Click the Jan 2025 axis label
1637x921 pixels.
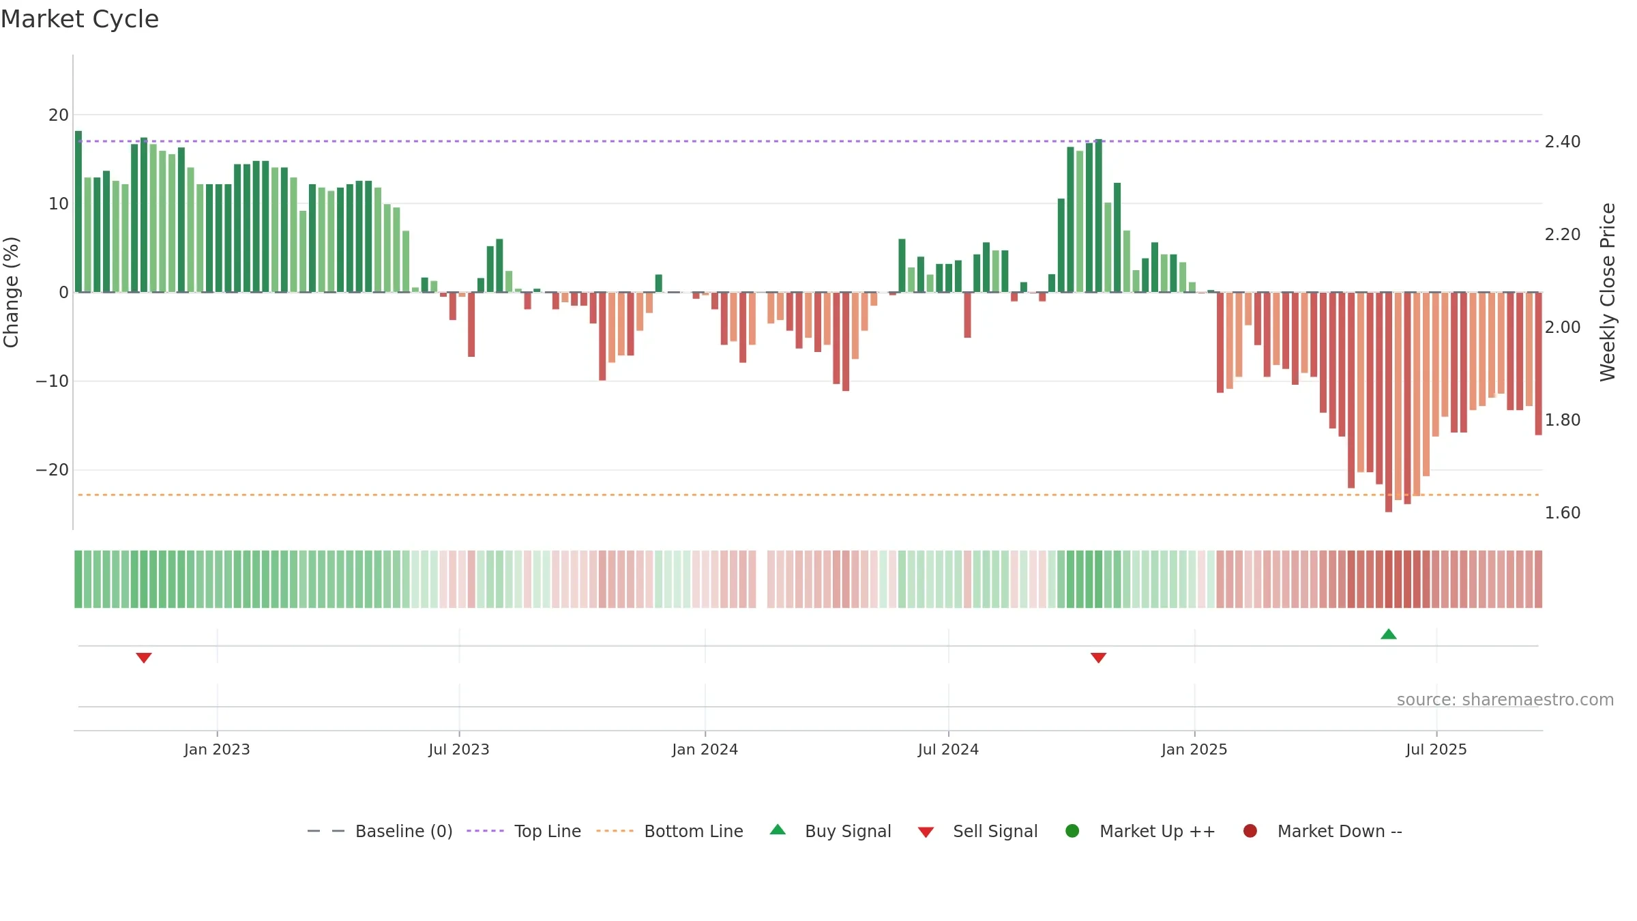pyautogui.click(x=1194, y=750)
